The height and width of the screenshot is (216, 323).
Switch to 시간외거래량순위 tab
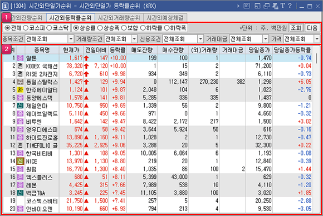(119, 18)
